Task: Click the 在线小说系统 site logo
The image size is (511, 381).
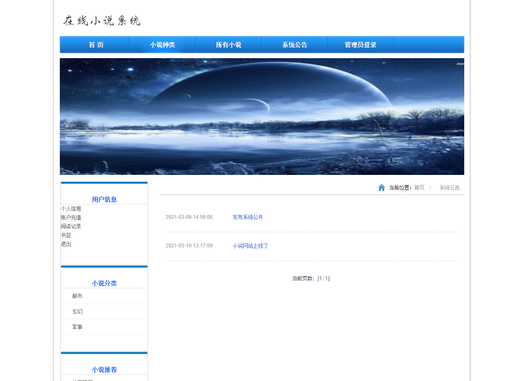Action: pyautogui.click(x=102, y=20)
